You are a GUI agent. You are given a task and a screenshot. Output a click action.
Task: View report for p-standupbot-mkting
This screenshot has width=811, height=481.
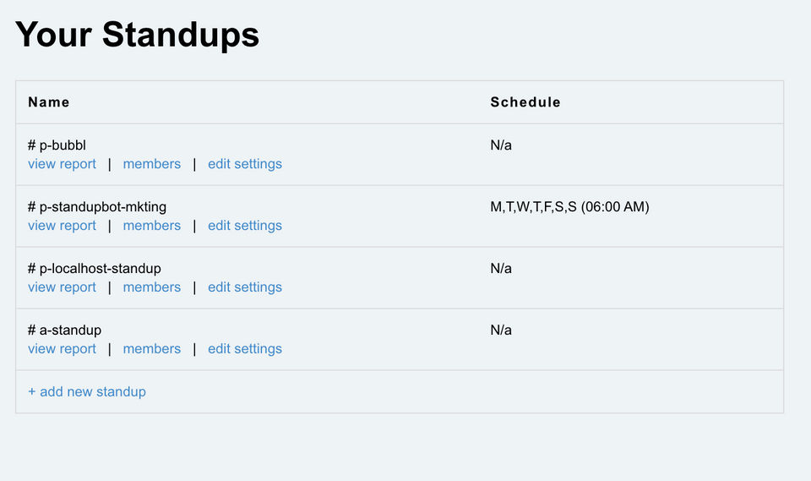[62, 226]
